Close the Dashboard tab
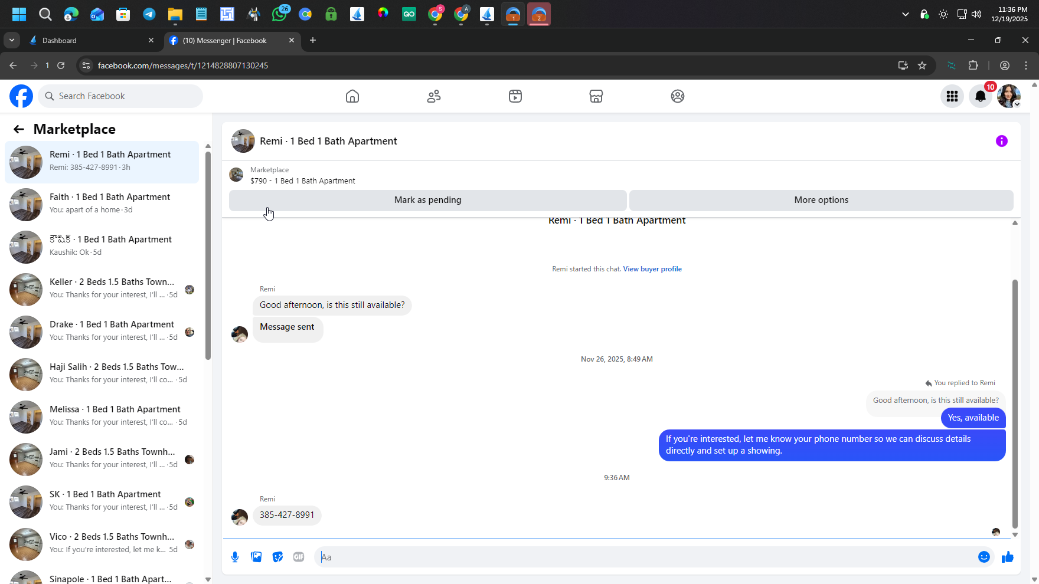This screenshot has width=1039, height=584. [151, 41]
